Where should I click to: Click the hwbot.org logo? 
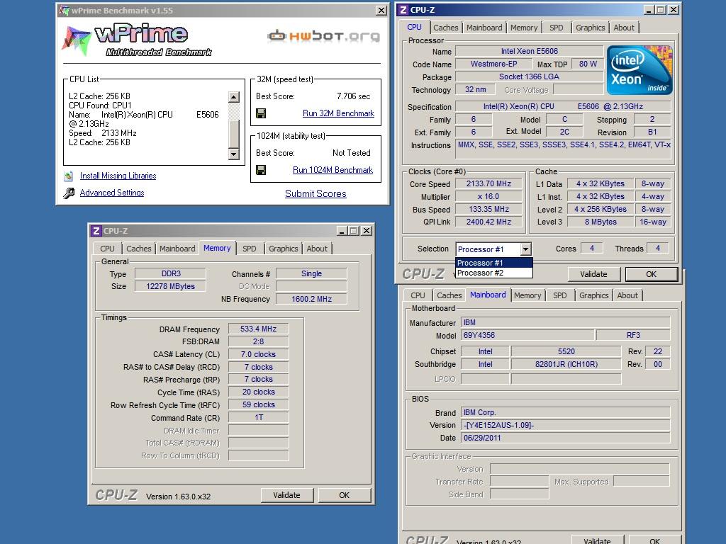click(x=323, y=36)
